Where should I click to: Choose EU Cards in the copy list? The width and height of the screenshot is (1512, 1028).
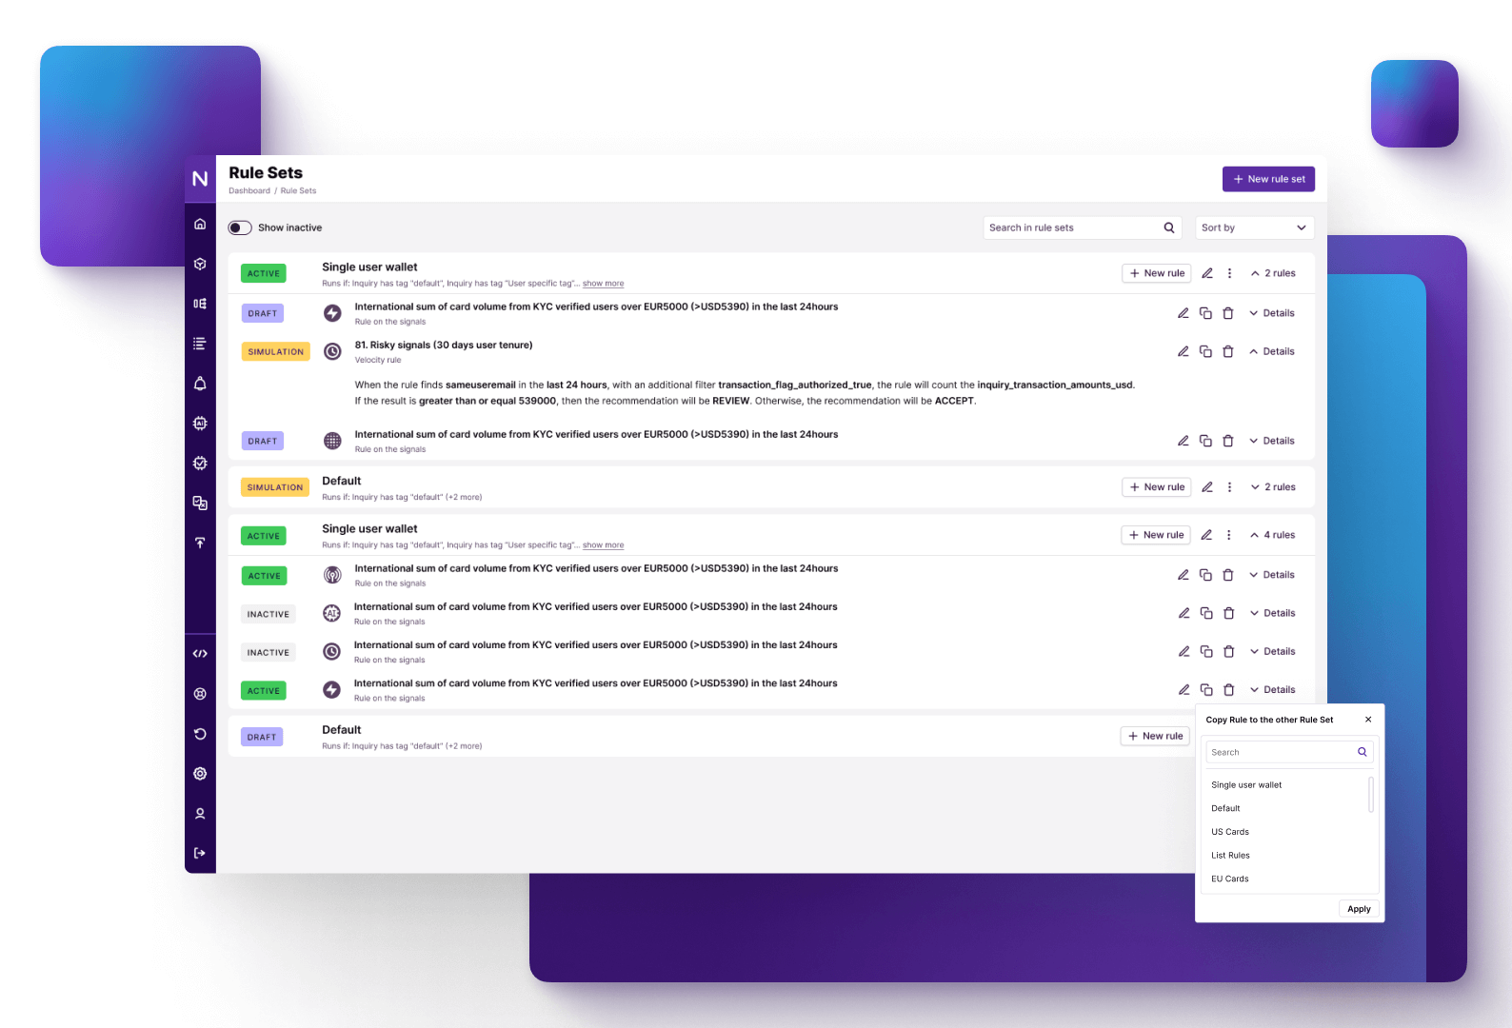pos(1230,879)
